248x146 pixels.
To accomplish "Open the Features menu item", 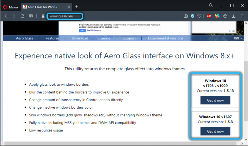I will point(52,38).
